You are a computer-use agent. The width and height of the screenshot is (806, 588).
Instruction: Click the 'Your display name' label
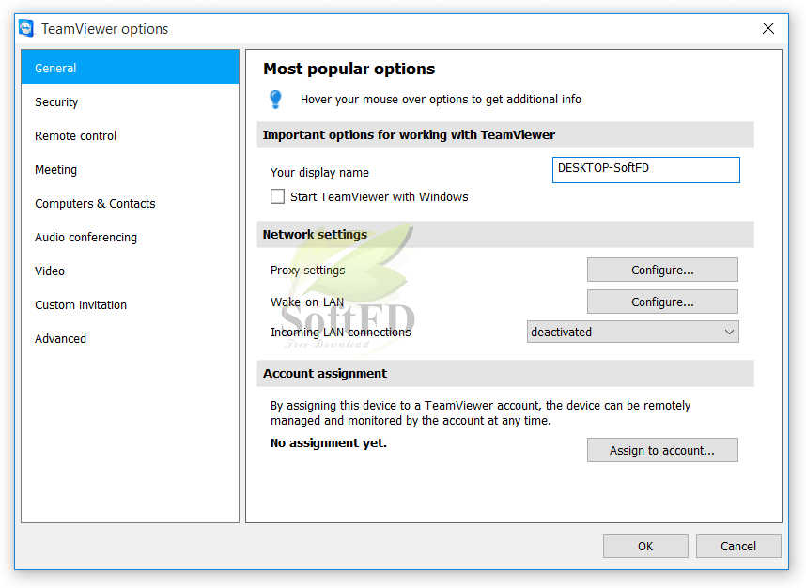tap(319, 173)
